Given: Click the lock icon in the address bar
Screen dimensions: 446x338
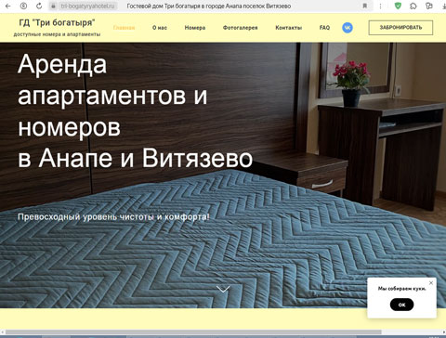Looking at the screenshot, I should coord(53,6).
